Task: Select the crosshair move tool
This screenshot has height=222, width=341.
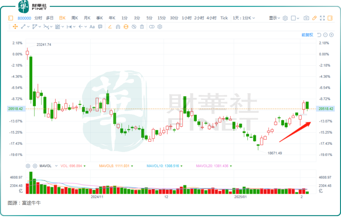Action: point(15,27)
